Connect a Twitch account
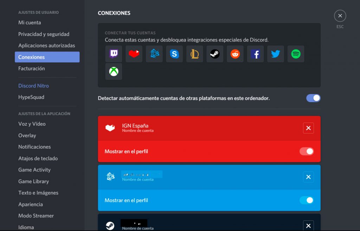The height and width of the screenshot is (231, 360). point(114,54)
